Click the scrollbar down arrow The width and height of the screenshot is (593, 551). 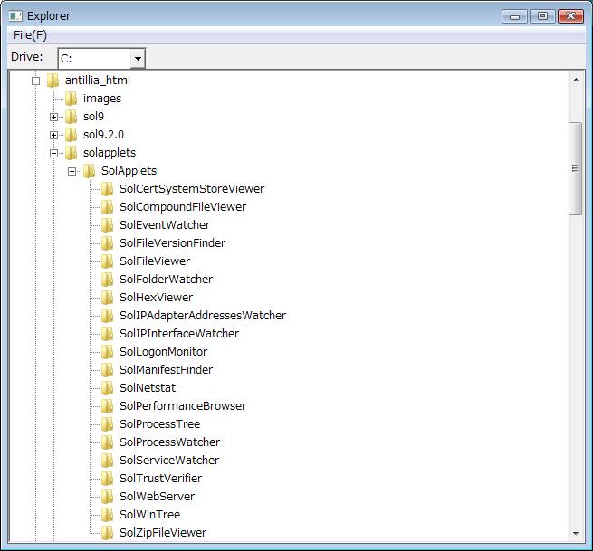(x=576, y=533)
